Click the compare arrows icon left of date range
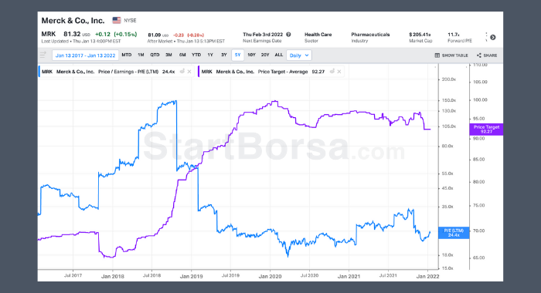541x293 pixels. [x=43, y=55]
